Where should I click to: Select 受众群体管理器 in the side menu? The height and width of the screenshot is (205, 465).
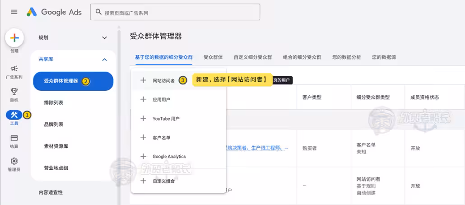[73, 81]
